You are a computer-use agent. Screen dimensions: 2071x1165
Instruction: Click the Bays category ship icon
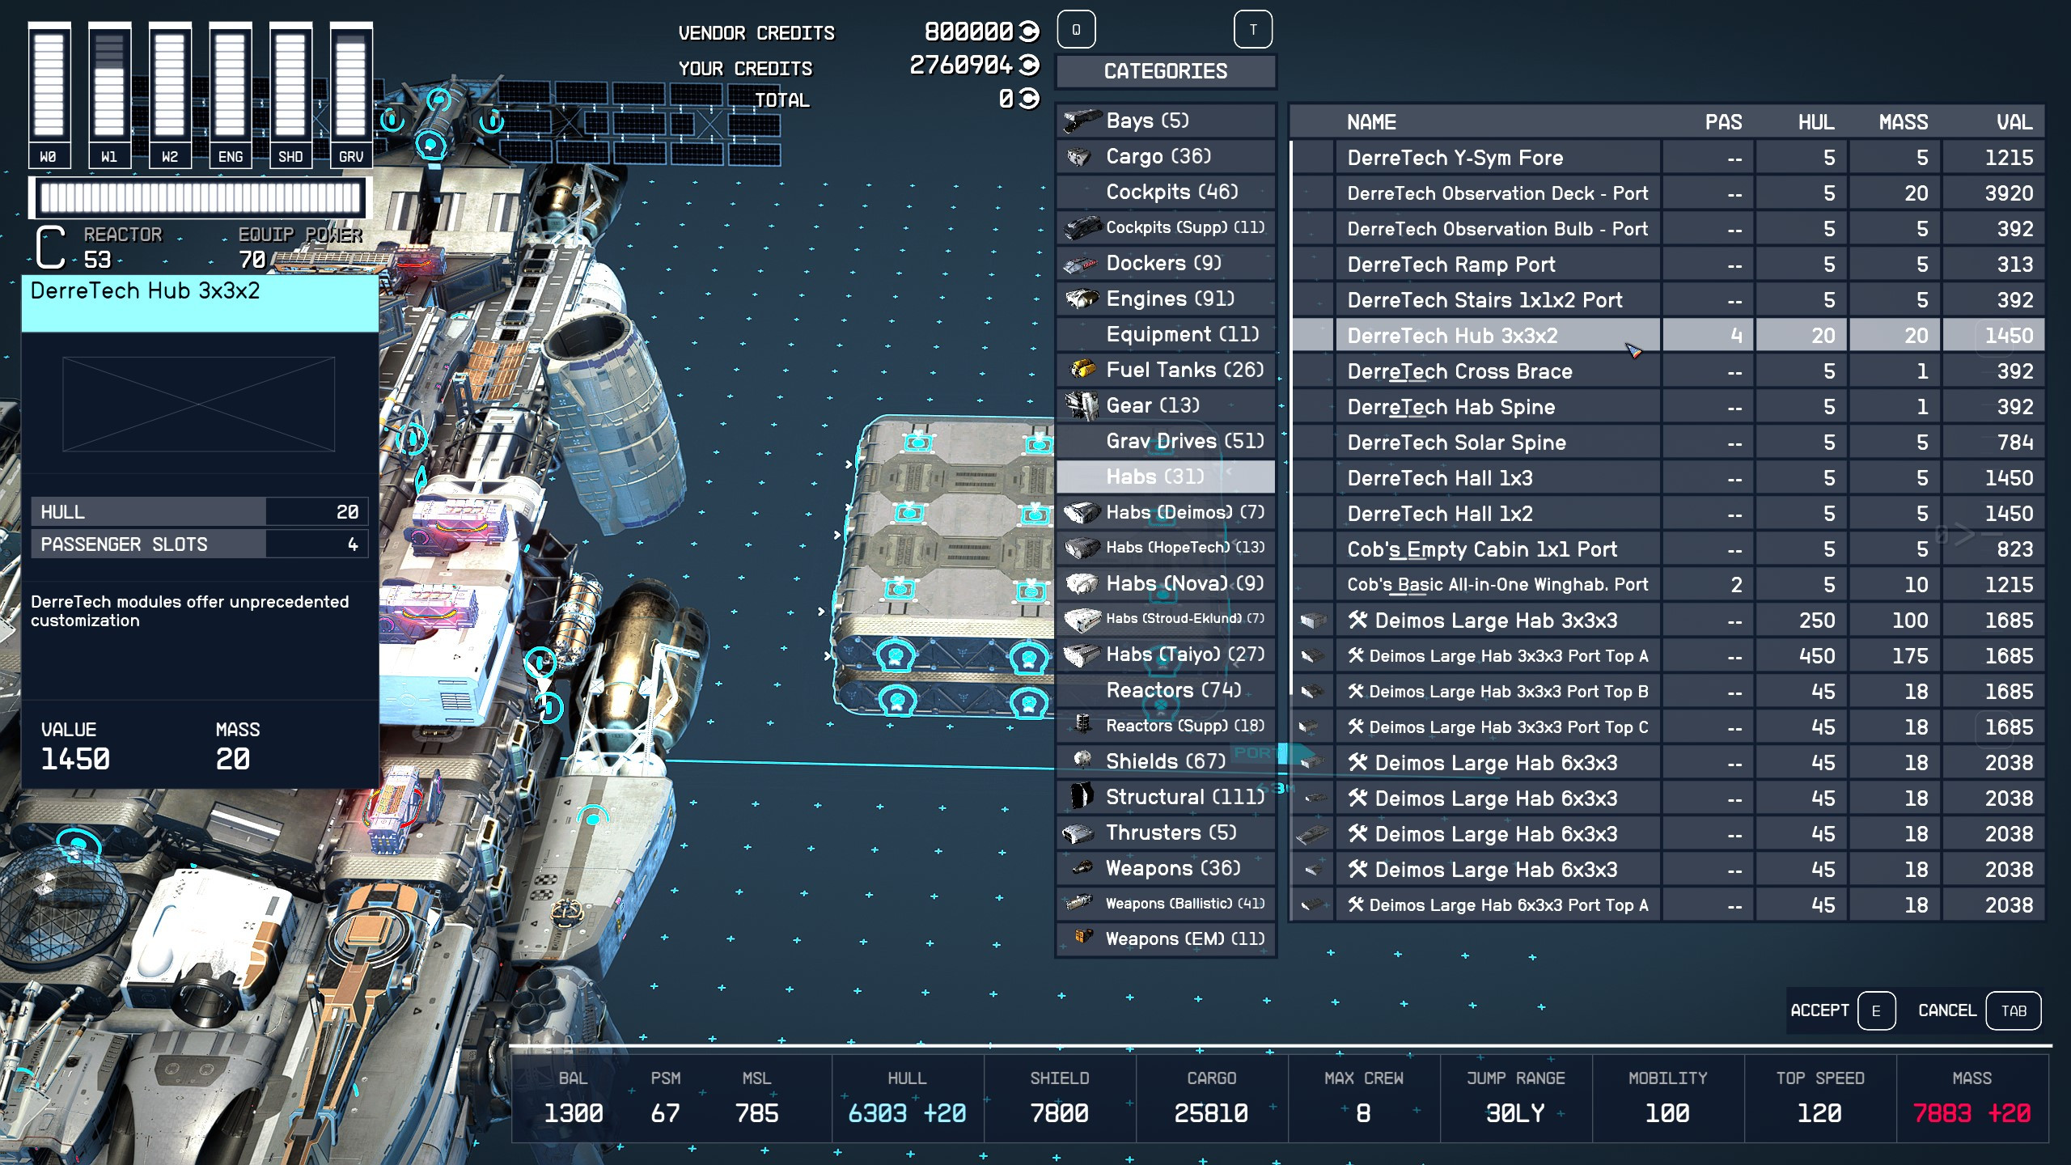click(x=1082, y=121)
